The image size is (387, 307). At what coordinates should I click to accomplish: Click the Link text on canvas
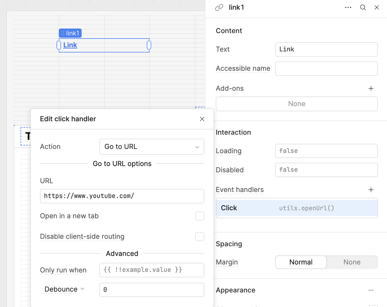(x=70, y=45)
